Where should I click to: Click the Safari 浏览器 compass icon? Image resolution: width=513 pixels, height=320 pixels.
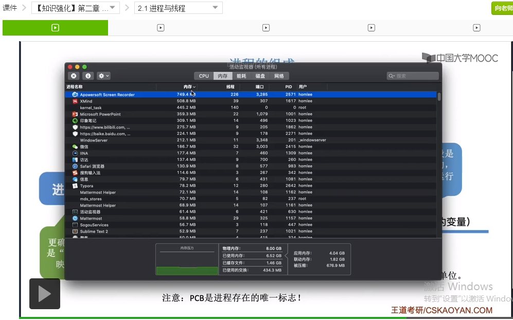click(75, 166)
